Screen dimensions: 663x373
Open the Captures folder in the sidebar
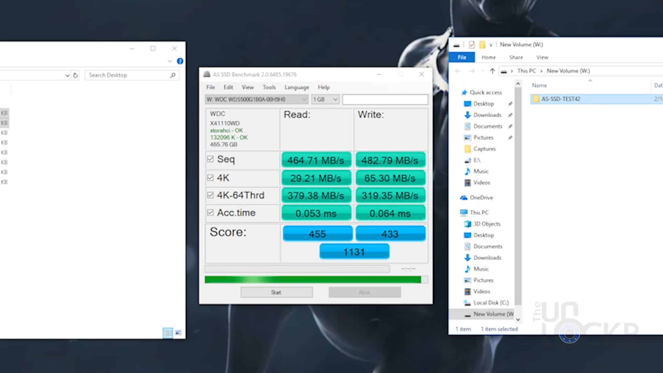(x=484, y=149)
